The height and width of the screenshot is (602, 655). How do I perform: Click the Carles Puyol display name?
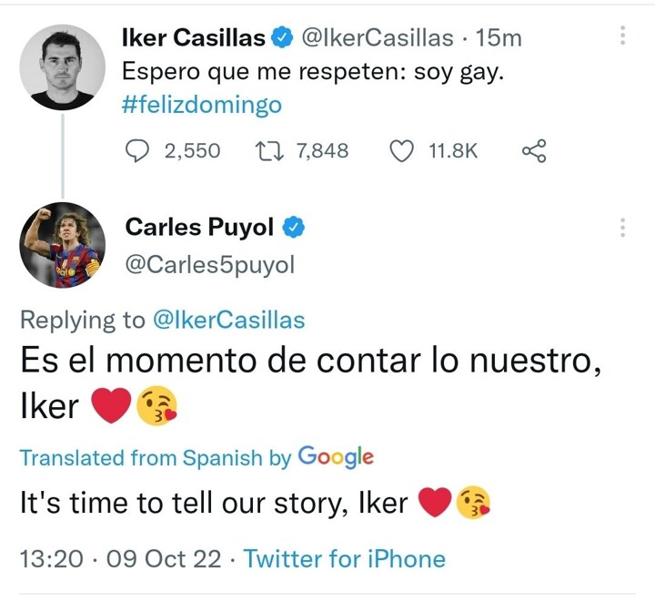[199, 227]
